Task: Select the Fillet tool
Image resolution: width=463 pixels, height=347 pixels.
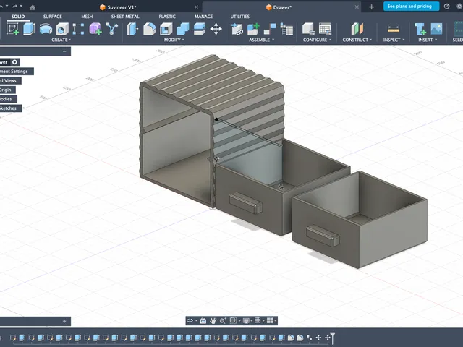Action: point(150,29)
